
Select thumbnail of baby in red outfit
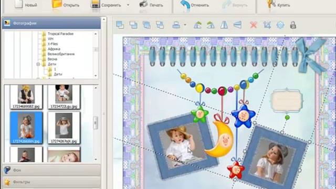click(26, 154)
